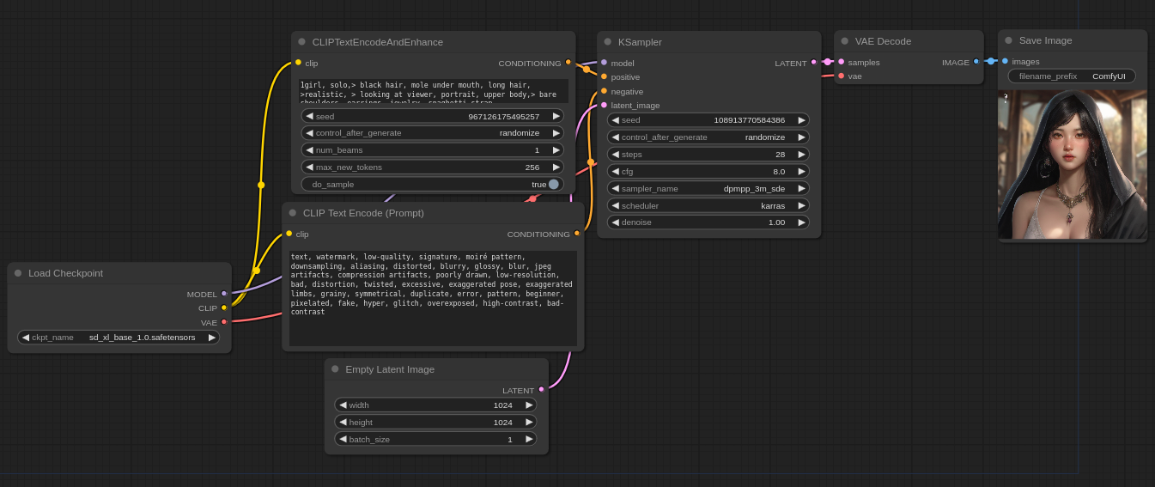
Task: Open the ckpt_name checkpoint selector
Action: [x=119, y=338]
